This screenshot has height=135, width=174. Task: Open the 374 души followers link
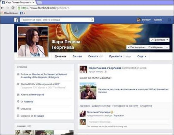click(39, 116)
